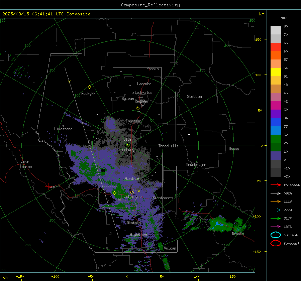Click the Hanna town label
301x281 pixels.
[x=234, y=149]
